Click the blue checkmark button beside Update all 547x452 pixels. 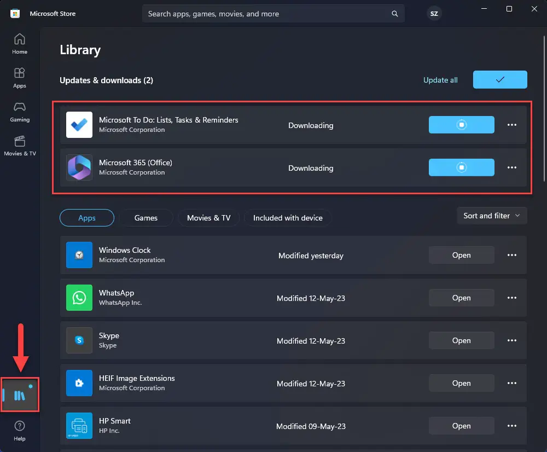click(x=500, y=80)
